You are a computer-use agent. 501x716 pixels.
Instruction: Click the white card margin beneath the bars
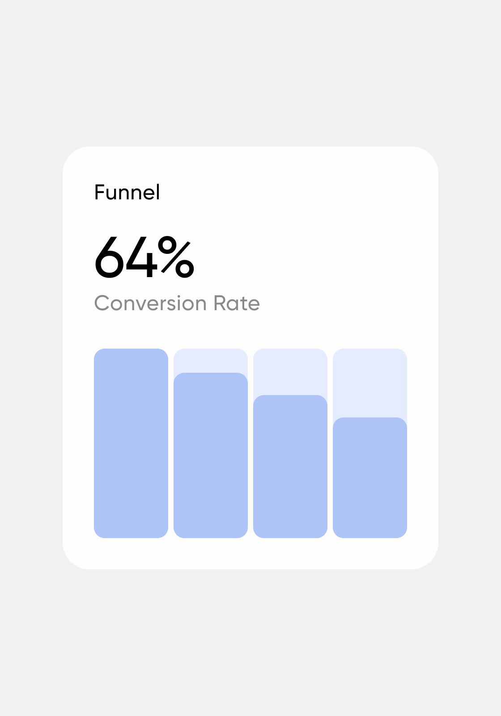coord(250,553)
